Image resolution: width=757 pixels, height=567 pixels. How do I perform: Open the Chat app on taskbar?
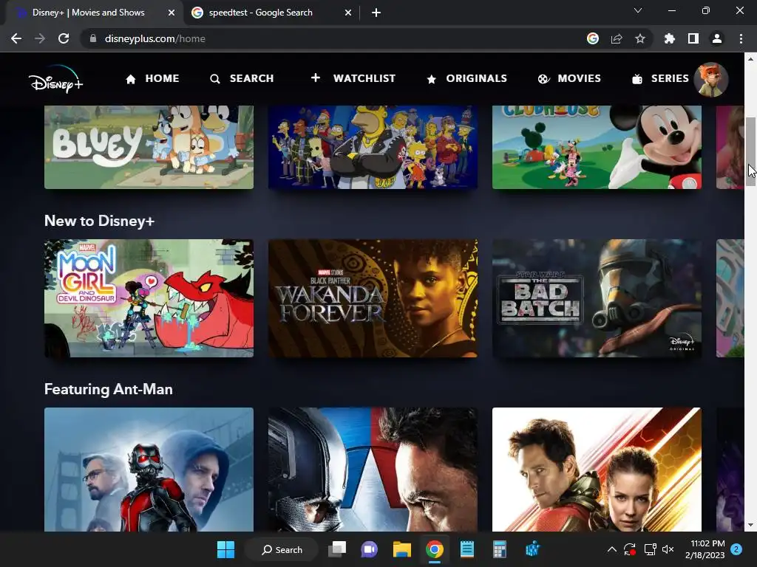(370, 549)
